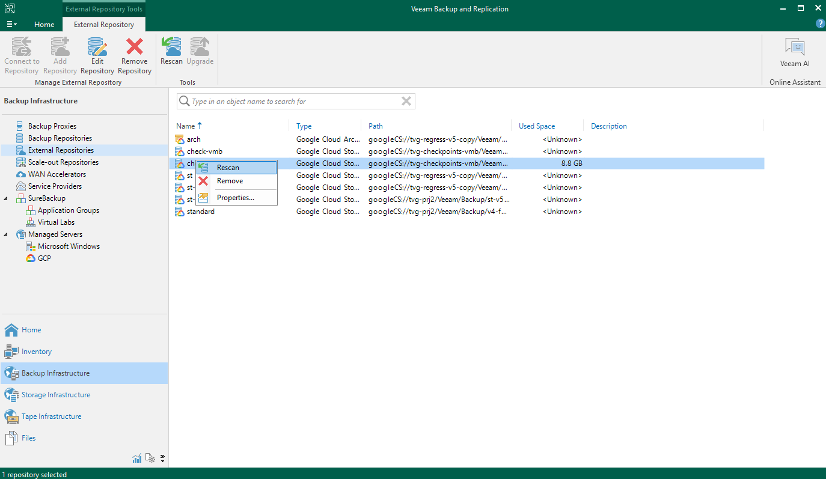The width and height of the screenshot is (826, 479).
Task: Open the document-gear settings icon in the navigation footer
Action: point(150,459)
